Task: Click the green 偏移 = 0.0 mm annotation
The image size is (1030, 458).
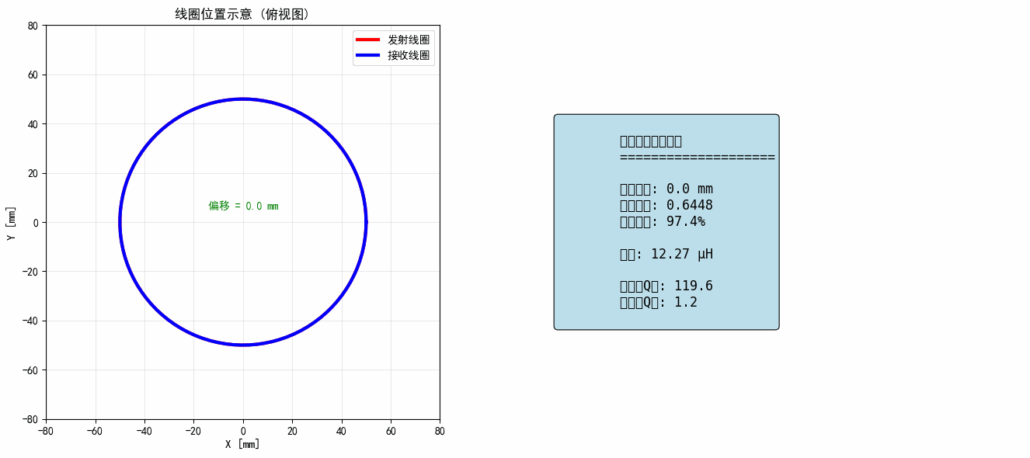Action: coord(243,206)
